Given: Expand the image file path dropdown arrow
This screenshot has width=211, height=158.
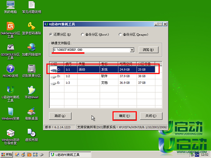Looking at the screenshot, I should 132,50.
